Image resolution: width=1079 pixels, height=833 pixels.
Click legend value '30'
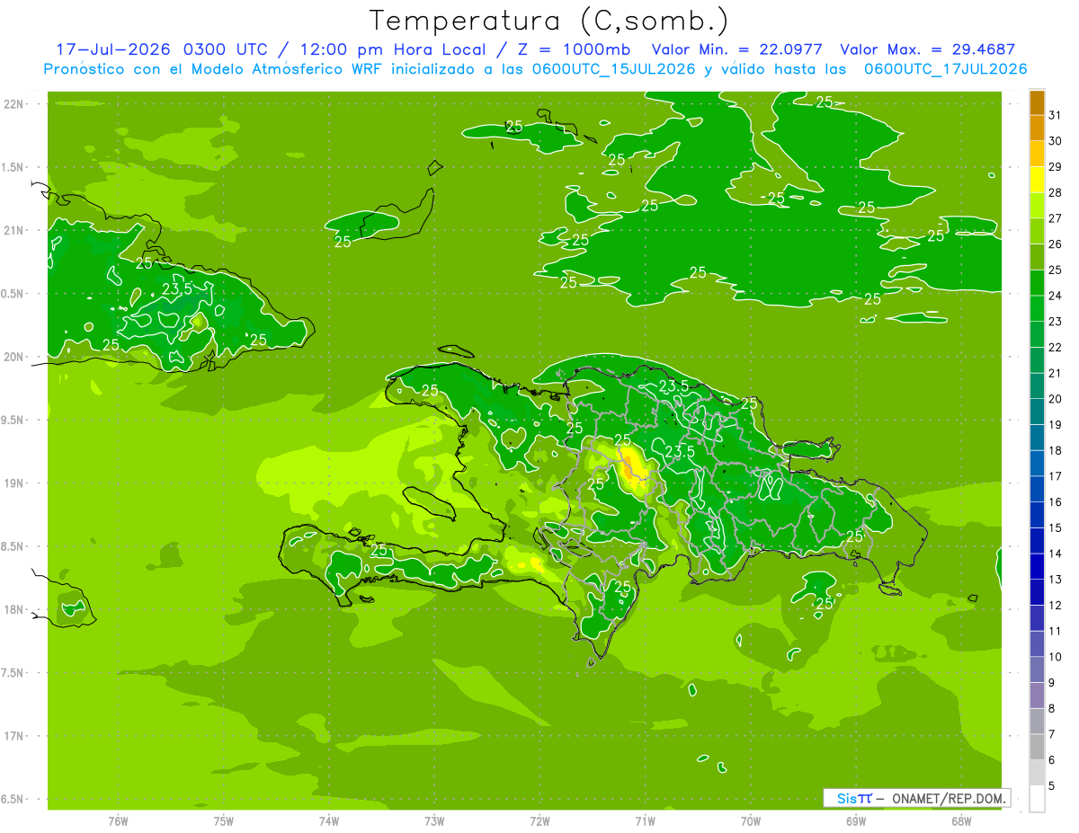click(1056, 141)
